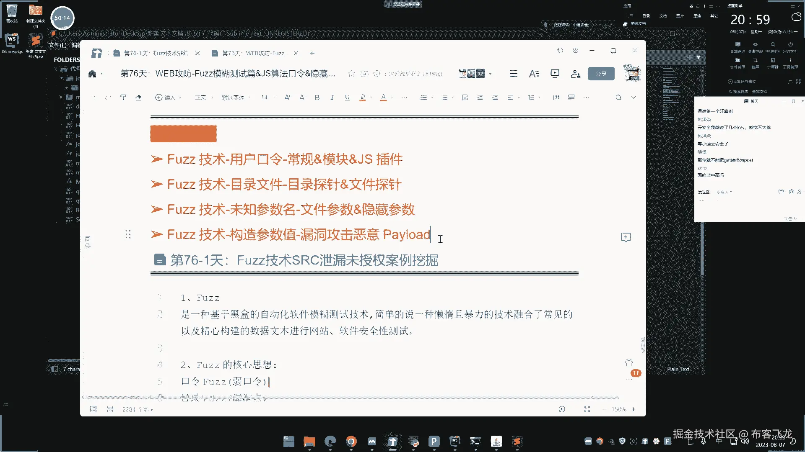Pick the font color A swatch
Image resolution: width=805 pixels, height=452 pixels.
tap(383, 98)
